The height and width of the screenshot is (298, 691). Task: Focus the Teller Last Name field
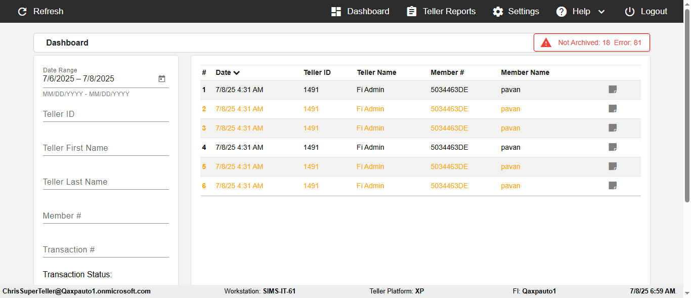coord(106,182)
